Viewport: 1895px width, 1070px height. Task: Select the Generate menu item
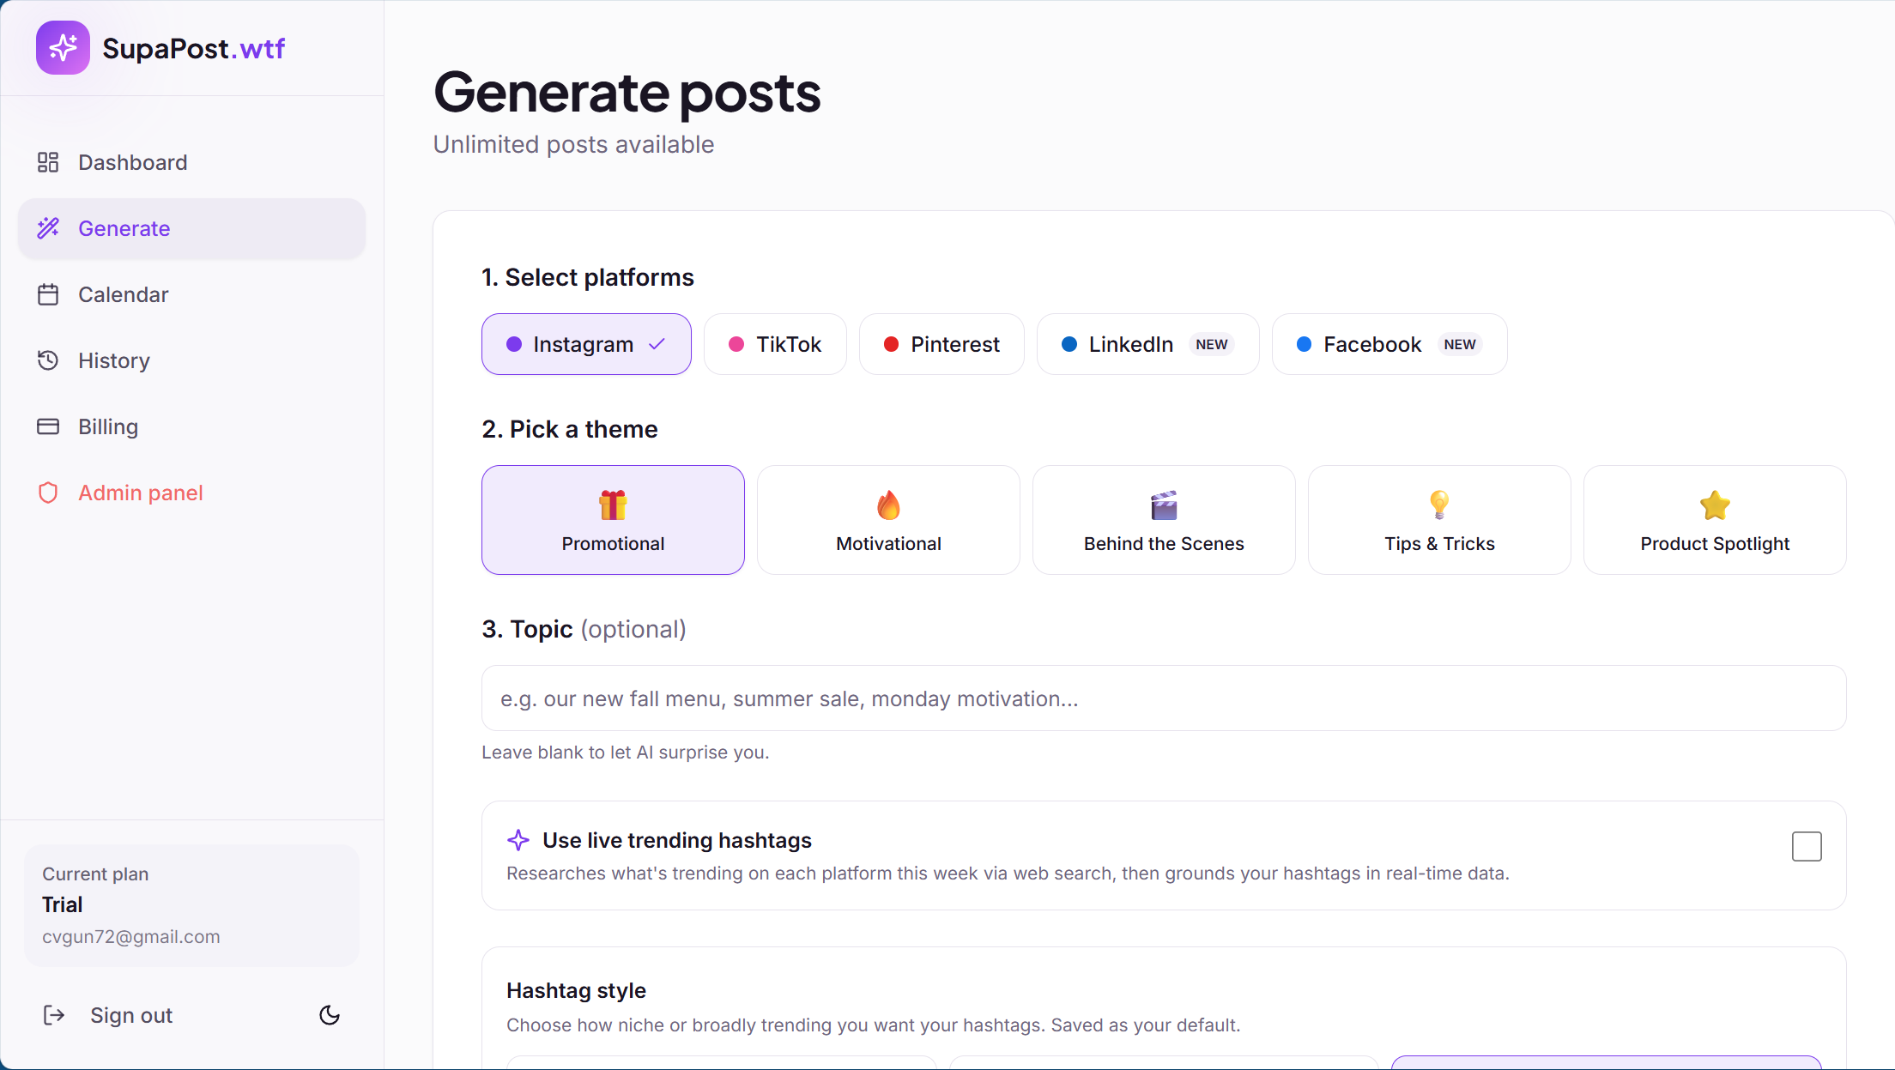(x=191, y=228)
